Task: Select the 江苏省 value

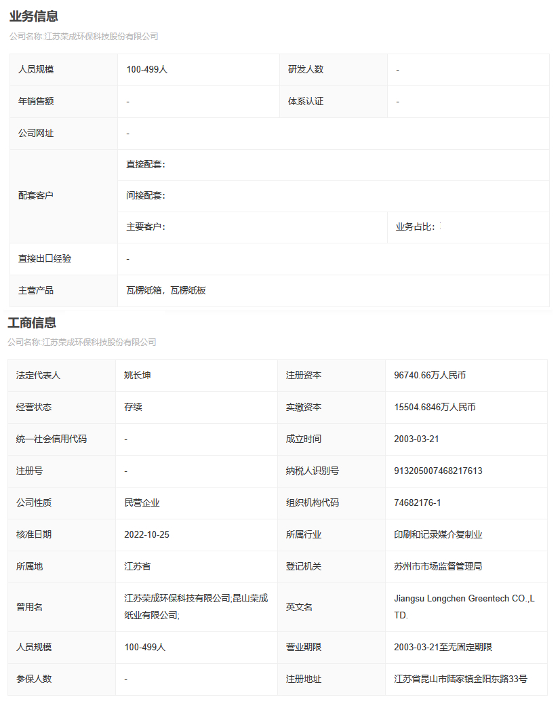Action: pyautogui.click(x=138, y=566)
